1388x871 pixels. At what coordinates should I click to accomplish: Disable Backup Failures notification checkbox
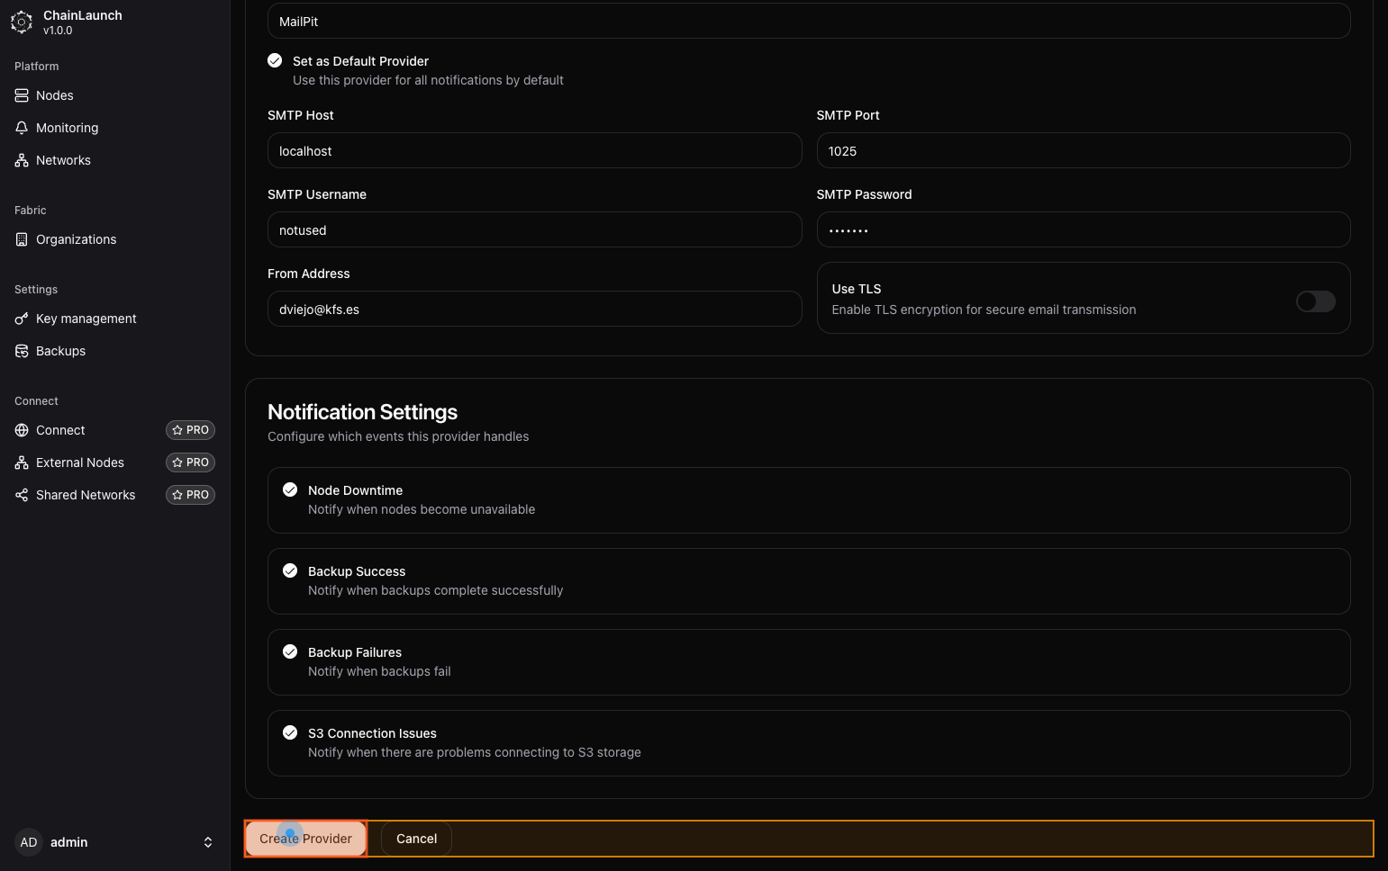tap(290, 651)
